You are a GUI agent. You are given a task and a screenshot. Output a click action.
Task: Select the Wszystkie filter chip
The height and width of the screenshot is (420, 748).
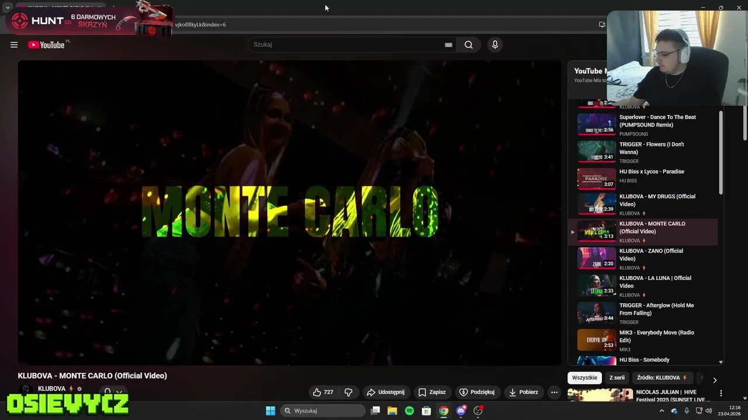584,377
